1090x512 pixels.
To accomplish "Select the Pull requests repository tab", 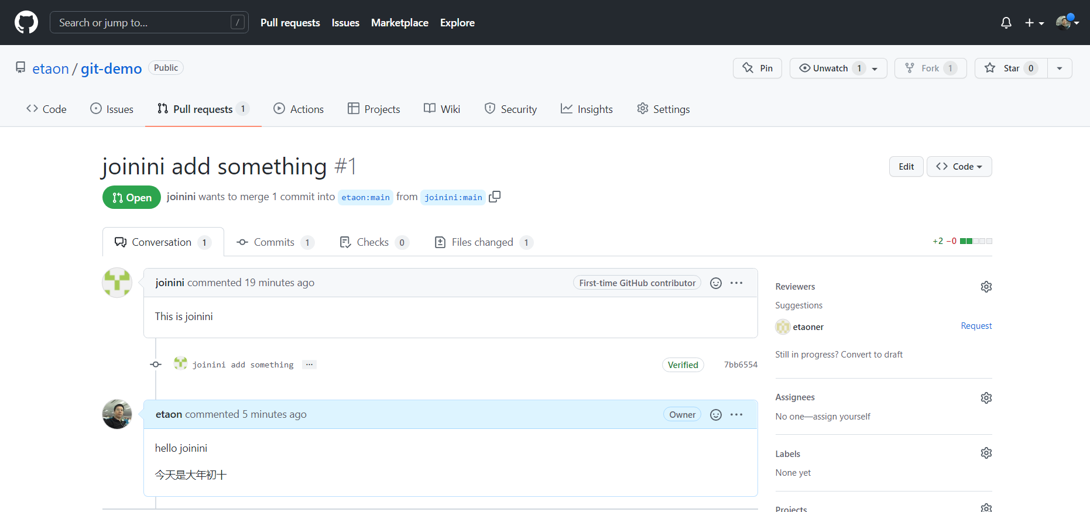I will [x=203, y=109].
